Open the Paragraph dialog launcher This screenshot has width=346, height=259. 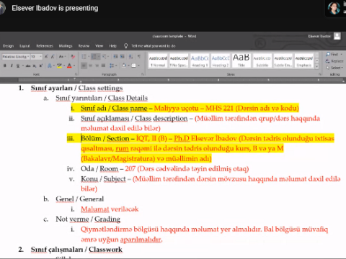tap(142, 74)
